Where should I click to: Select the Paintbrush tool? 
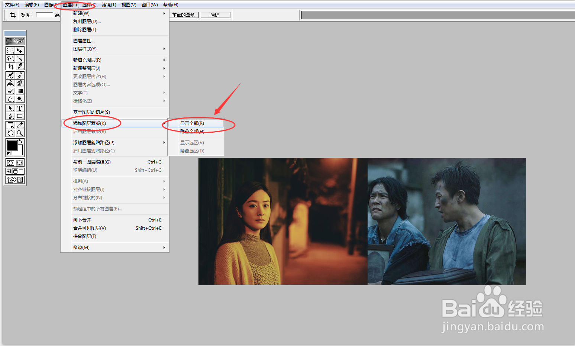(x=20, y=75)
